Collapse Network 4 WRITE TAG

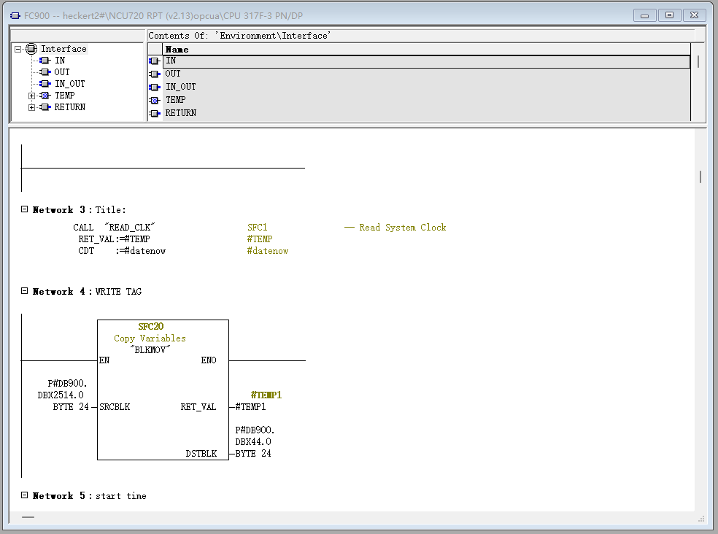pyautogui.click(x=23, y=291)
